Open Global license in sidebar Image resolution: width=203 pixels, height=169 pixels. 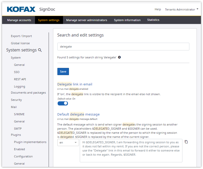20,43
